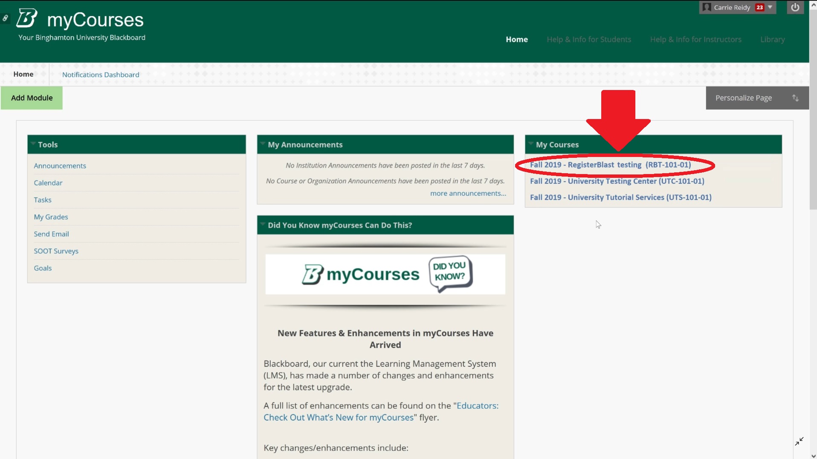The width and height of the screenshot is (817, 459).
Task: Open My Grades in Tools
Action: coord(51,217)
